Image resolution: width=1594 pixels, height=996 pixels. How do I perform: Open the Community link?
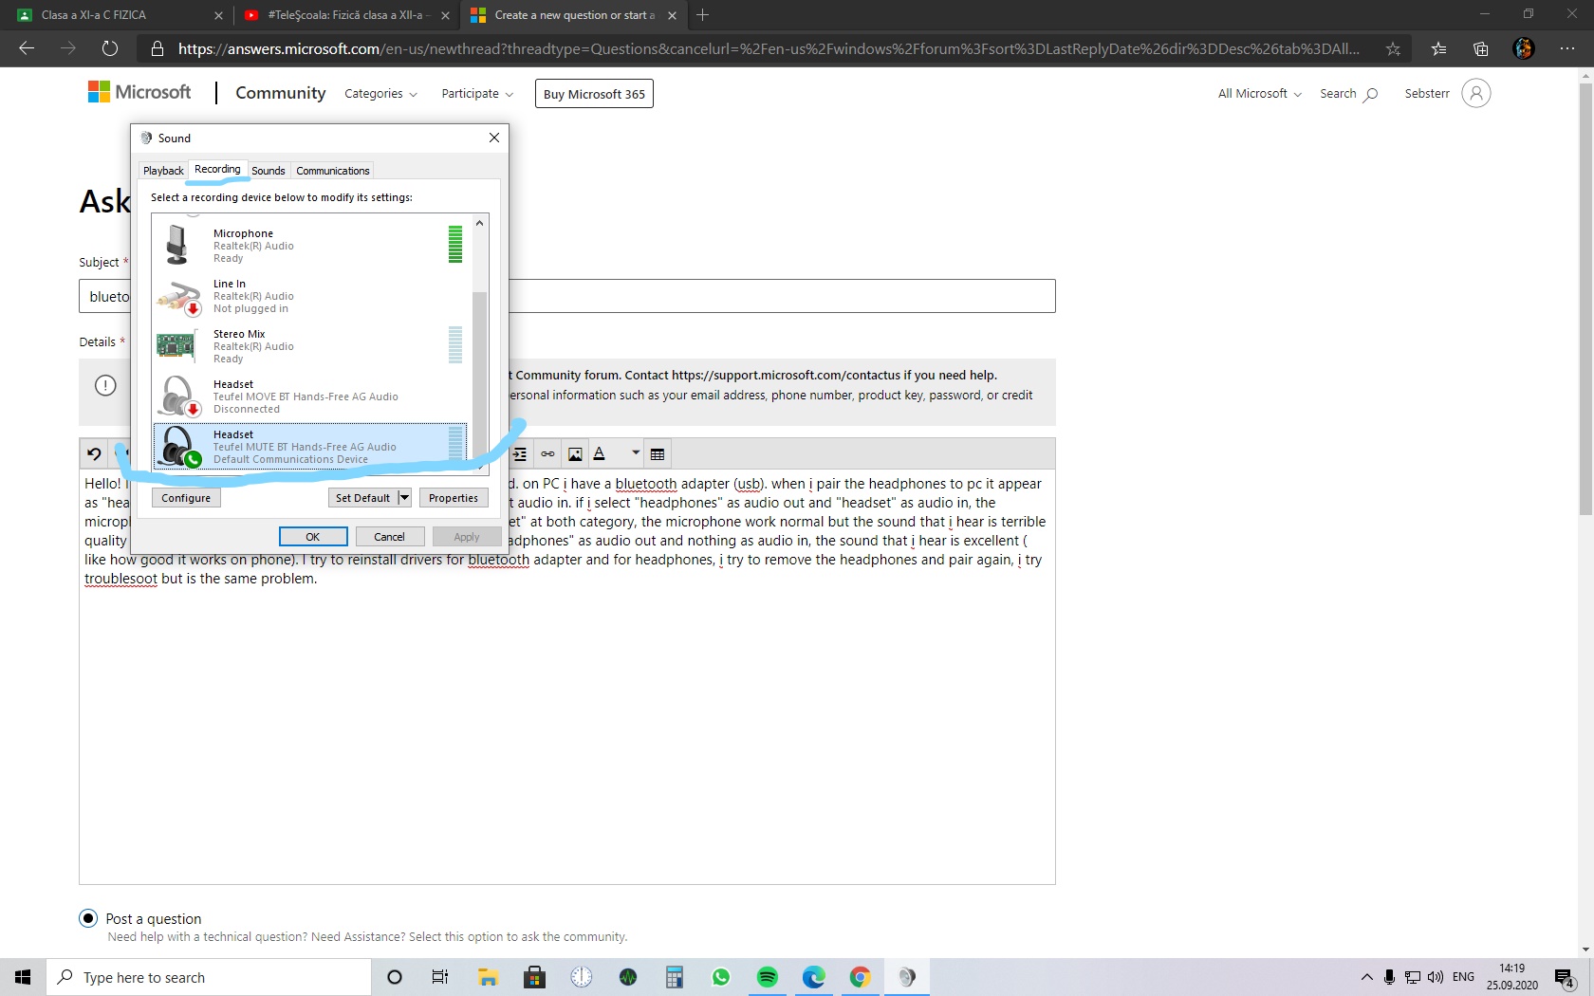tap(281, 93)
